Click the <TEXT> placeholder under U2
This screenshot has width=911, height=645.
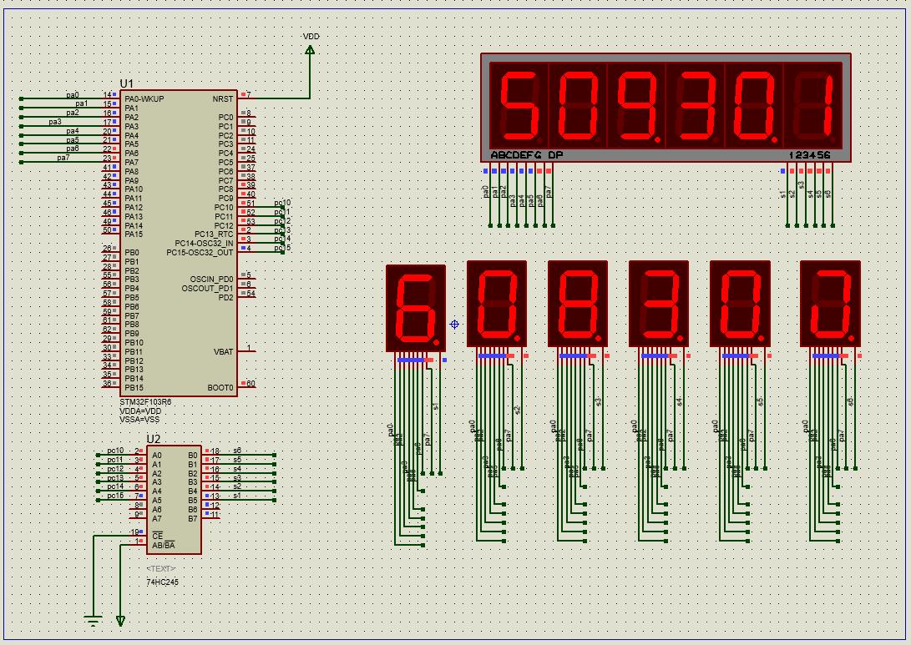coord(161,568)
